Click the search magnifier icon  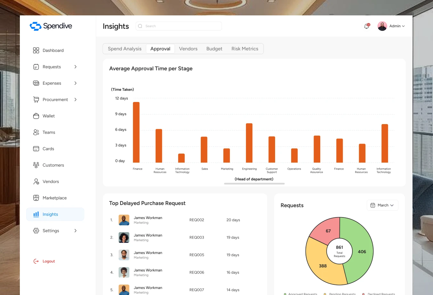coord(140,26)
